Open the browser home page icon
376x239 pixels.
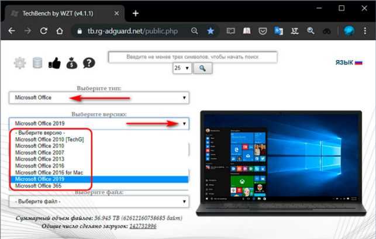point(60,31)
